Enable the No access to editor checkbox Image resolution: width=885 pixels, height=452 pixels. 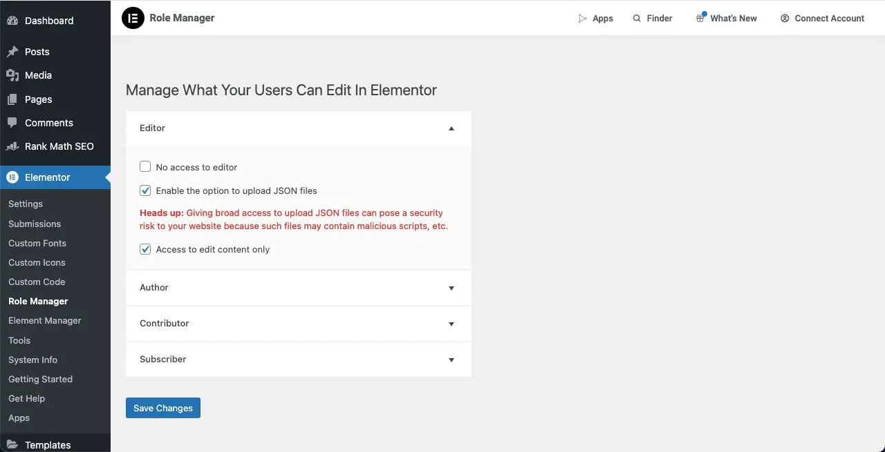pos(145,166)
